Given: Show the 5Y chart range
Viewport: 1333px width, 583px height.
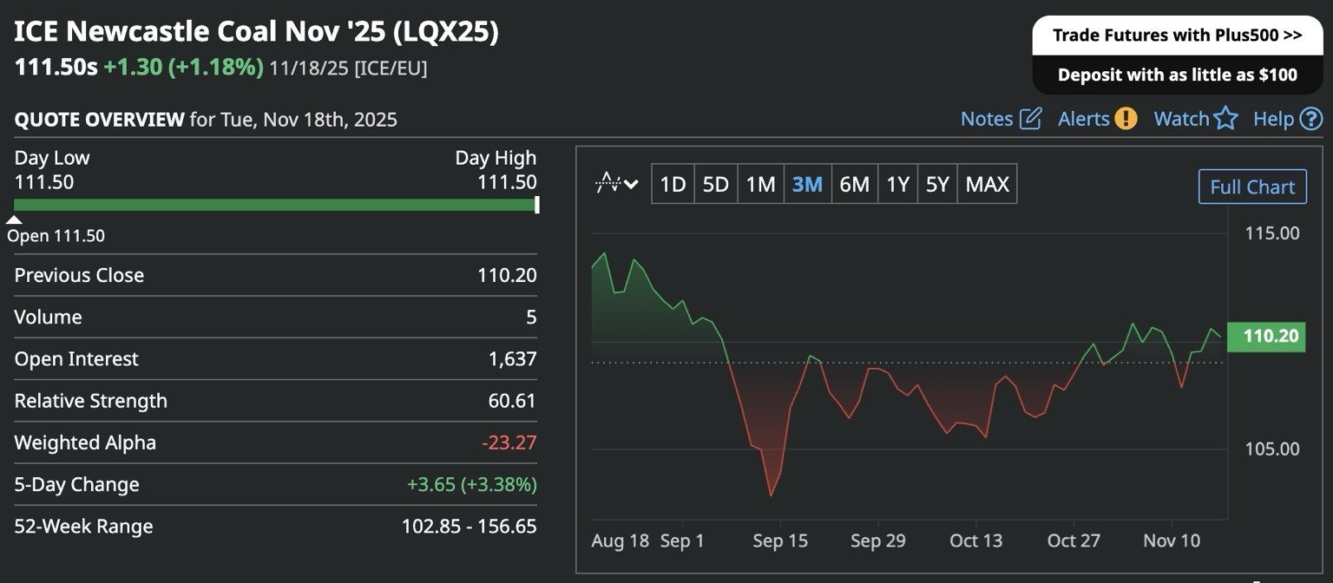Looking at the screenshot, I should 937,185.
